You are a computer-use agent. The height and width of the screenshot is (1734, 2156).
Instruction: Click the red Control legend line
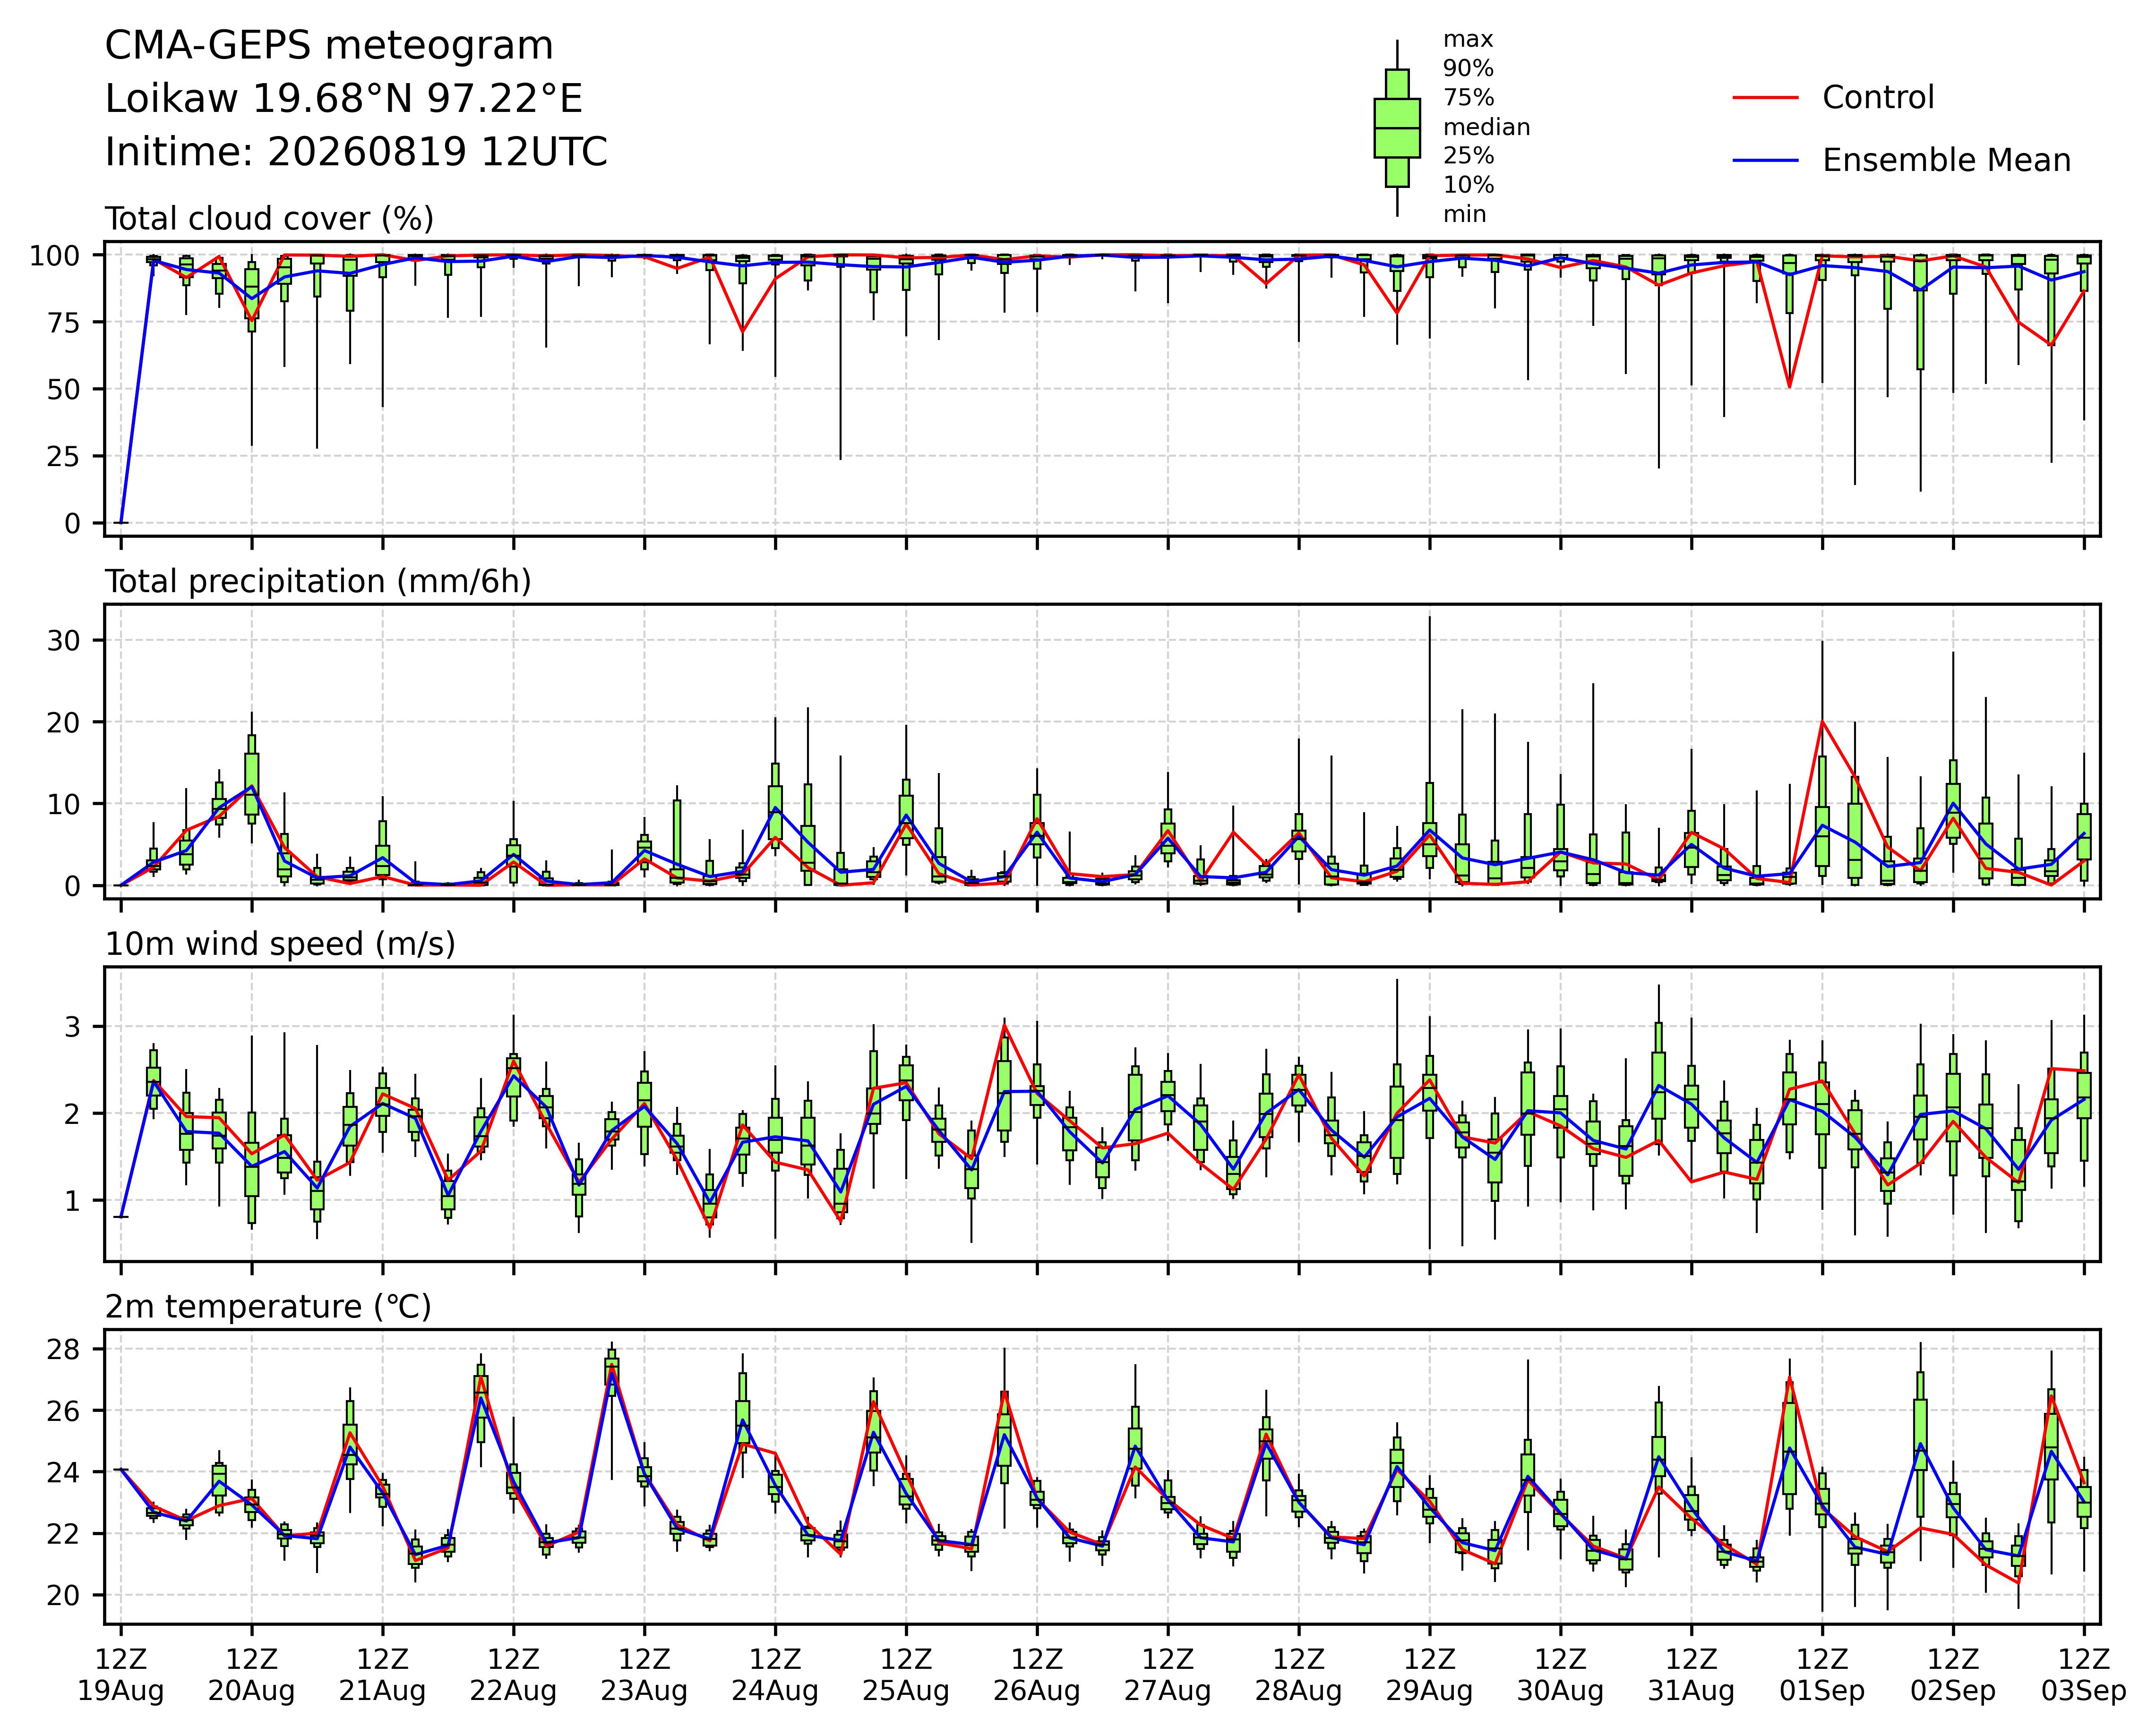click(1765, 98)
